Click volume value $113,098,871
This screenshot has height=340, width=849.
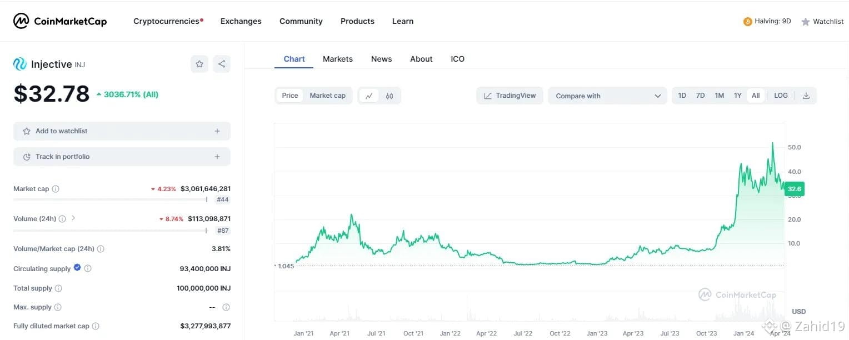[x=209, y=219]
